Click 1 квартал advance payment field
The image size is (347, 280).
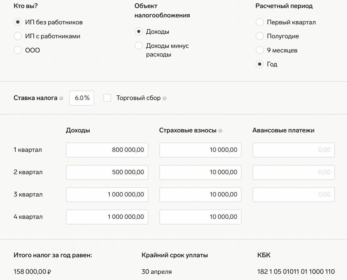[294, 150]
